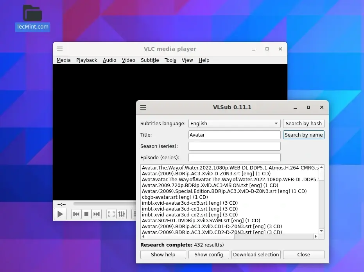Select Avatar.S02E01.DVDRip.XviD.SWiM.srt result
The image size is (364, 272).
coord(230,220)
